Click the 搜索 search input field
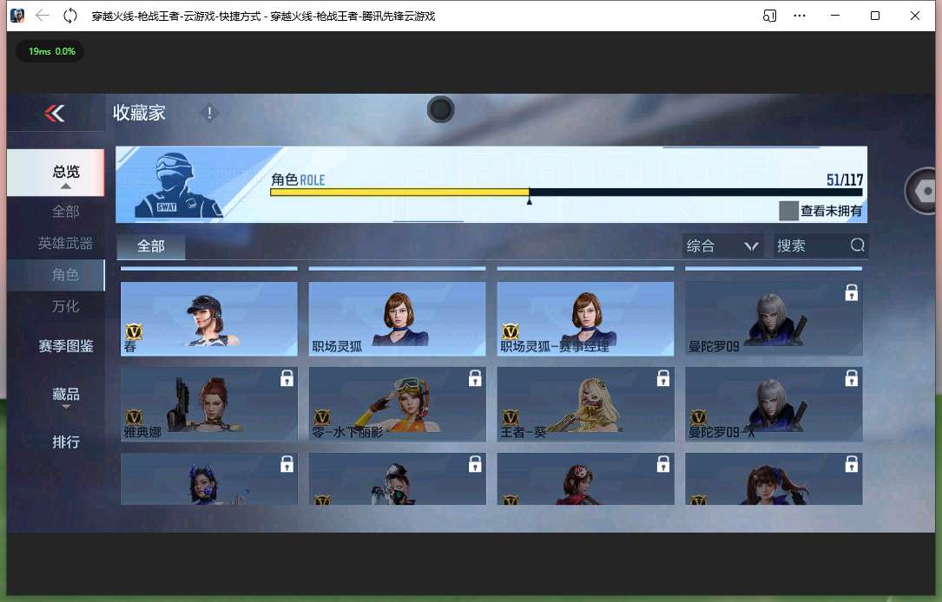 (x=820, y=245)
